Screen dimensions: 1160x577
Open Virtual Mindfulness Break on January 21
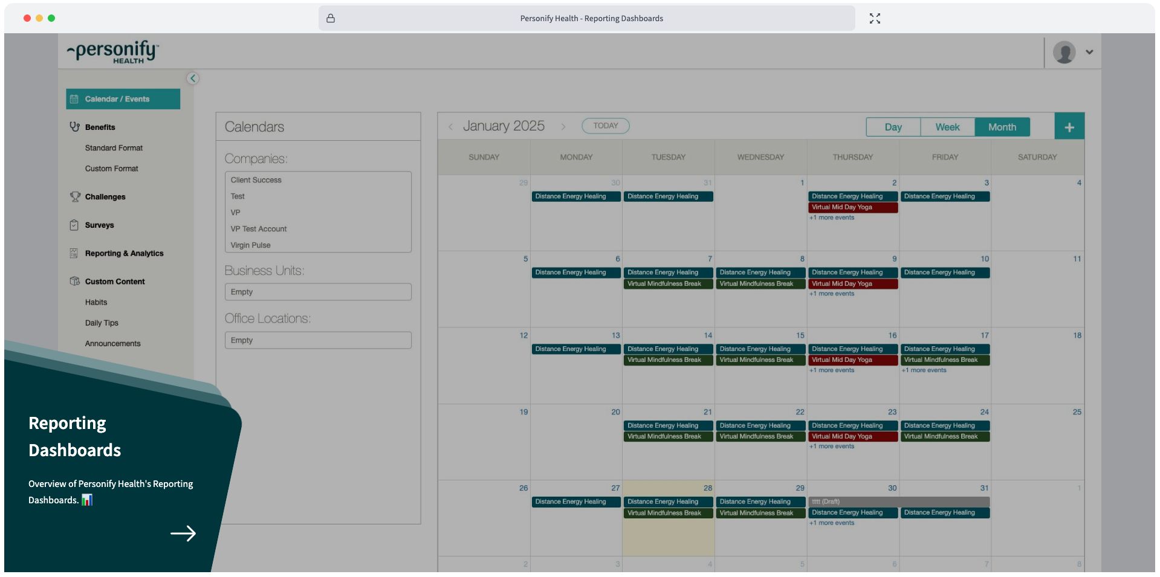coord(669,437)
